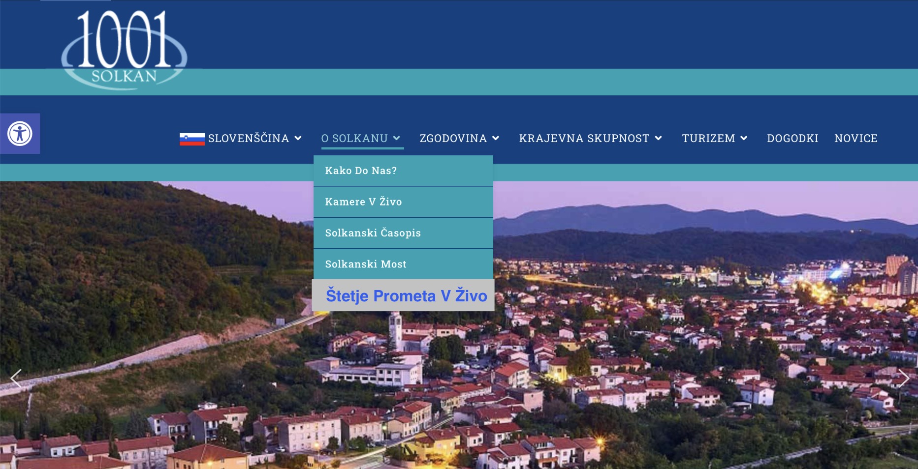Select Solkanski Časopis submenu entry
918x469 pixels.
point(403,233)
